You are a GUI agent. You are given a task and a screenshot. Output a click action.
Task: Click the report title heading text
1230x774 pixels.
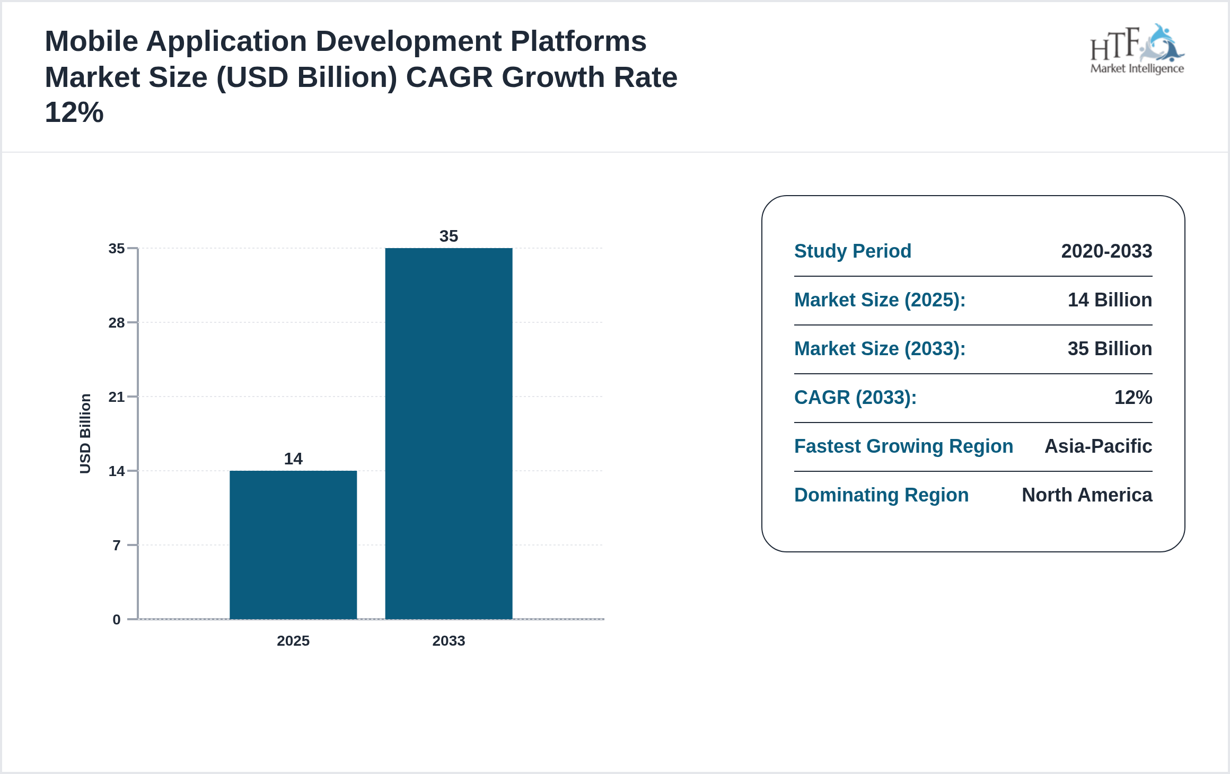point(361,76)
